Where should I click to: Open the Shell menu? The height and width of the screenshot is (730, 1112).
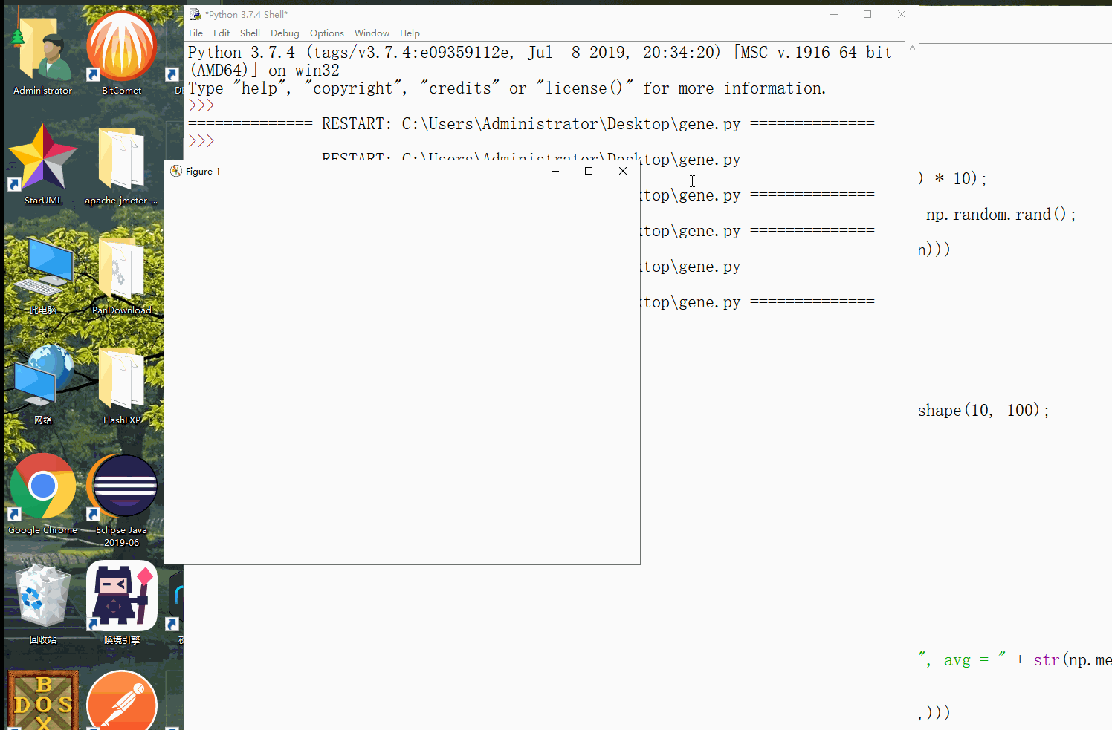250,33
